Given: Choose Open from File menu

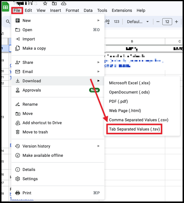Looking at the screenshot, I should (x=58, y=30).
